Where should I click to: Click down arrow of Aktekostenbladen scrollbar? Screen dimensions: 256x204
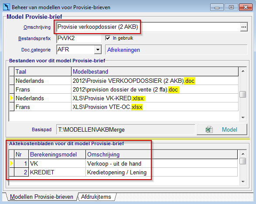(x=243, y=181)
